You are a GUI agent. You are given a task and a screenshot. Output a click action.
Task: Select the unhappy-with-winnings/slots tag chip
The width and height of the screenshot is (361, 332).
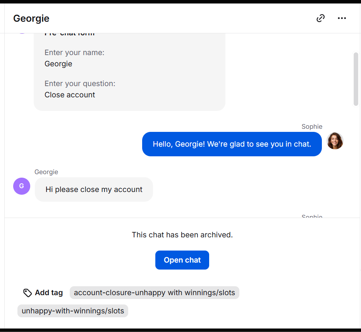(73, 311)
